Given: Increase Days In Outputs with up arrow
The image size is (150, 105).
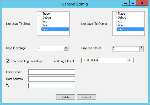Looking at the screenshot, I should click(x=141, y=48).
